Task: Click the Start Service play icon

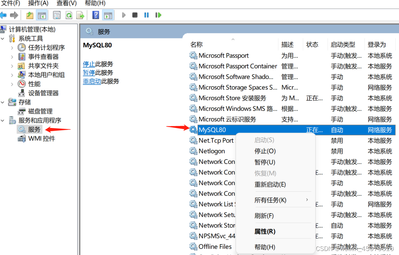Action: click(x=124, y=15)
